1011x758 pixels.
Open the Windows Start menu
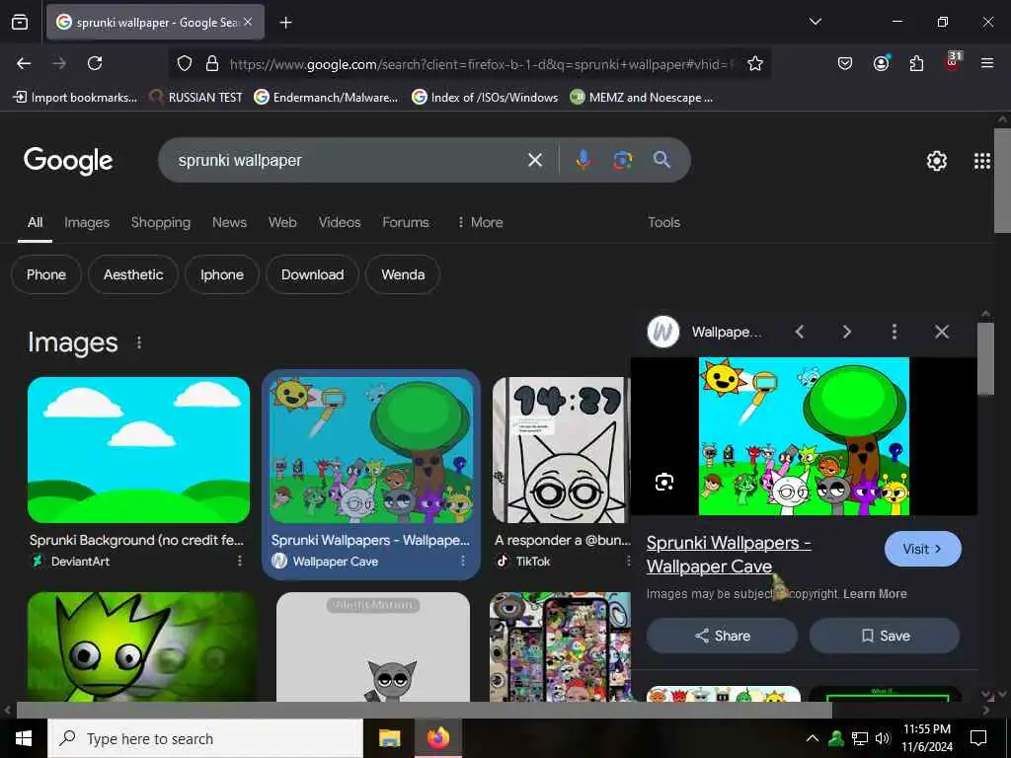coord(24,738)
